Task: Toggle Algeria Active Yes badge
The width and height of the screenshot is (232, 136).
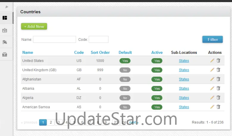Action: [x=157, y=98]
